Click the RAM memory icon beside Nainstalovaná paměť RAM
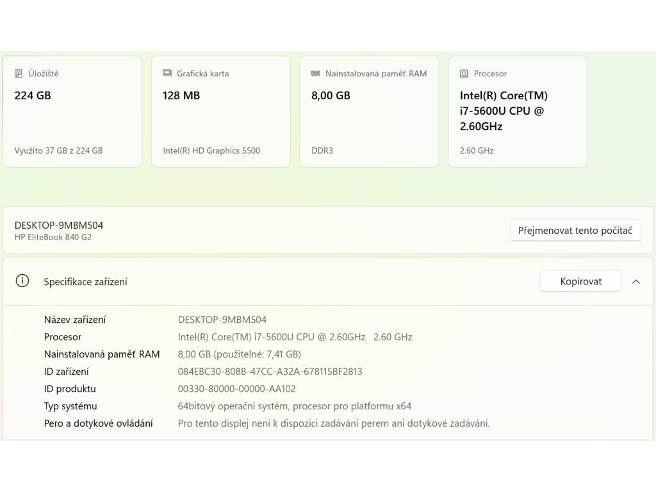This screenshot has width=656, height=492. pyautogui.click(x=315, y=73)
